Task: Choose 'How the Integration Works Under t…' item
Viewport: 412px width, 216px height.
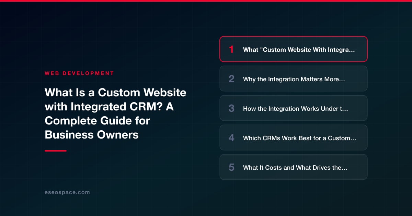Action: point(294,108)
